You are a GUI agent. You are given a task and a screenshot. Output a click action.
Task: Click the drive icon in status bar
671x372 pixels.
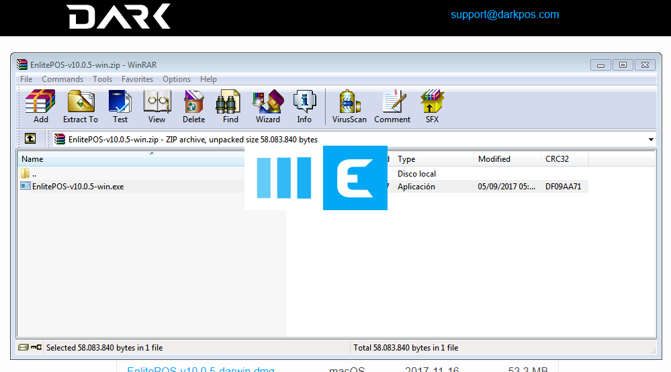pyautogui.click(x=23, y=347)
